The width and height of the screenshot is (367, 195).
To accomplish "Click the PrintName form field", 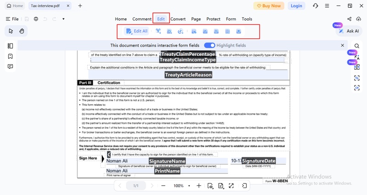I will click(x=167, y=171).
